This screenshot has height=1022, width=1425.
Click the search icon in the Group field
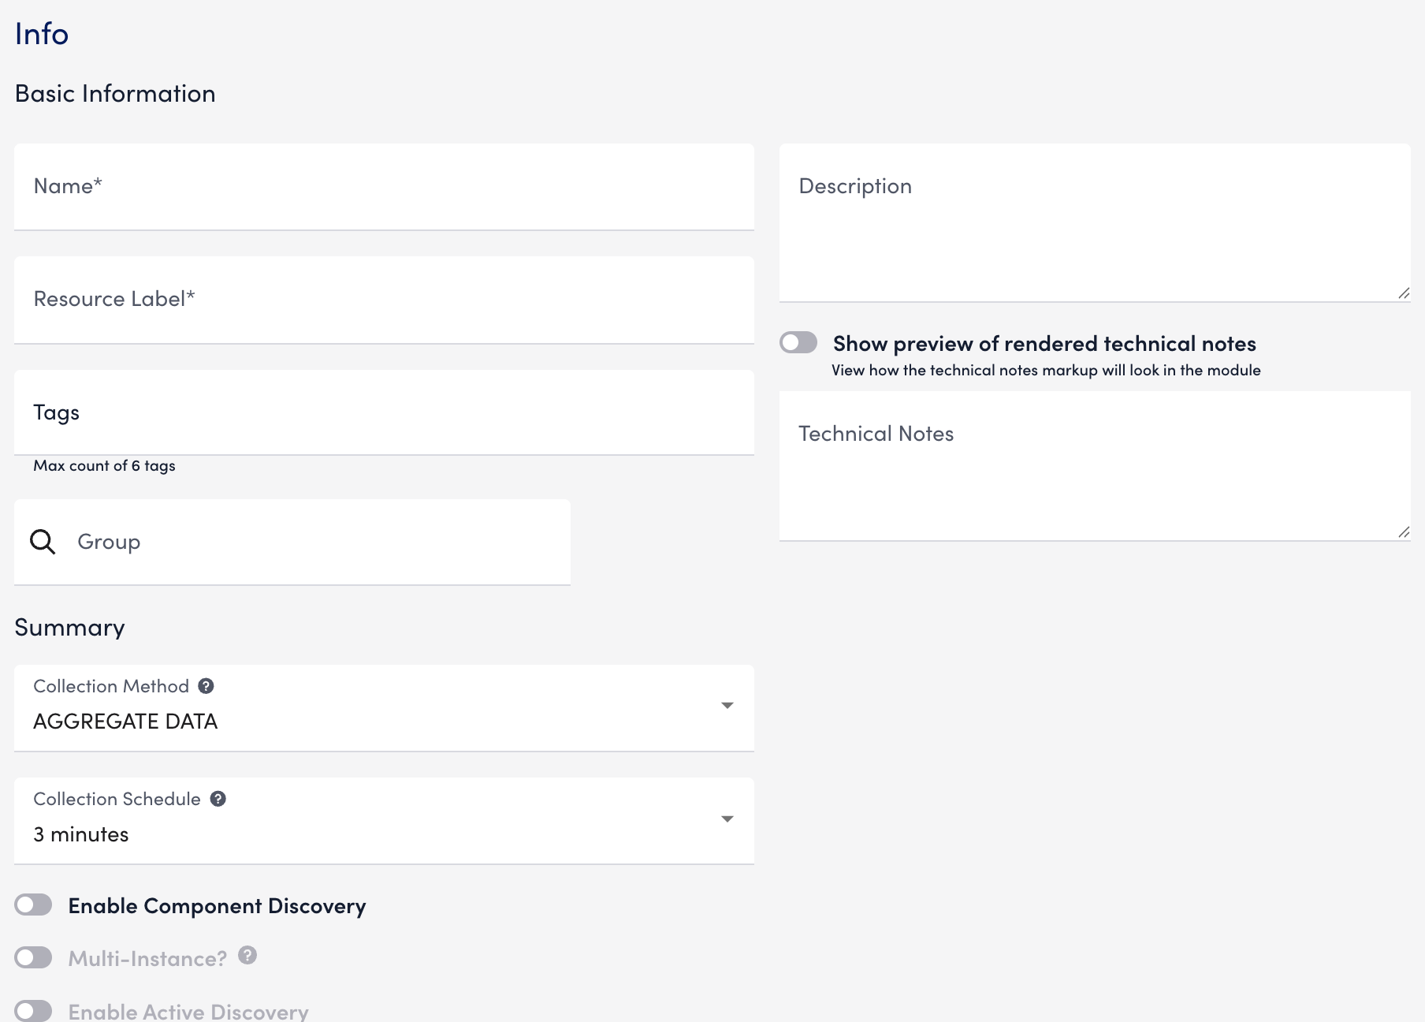[43, 542]
